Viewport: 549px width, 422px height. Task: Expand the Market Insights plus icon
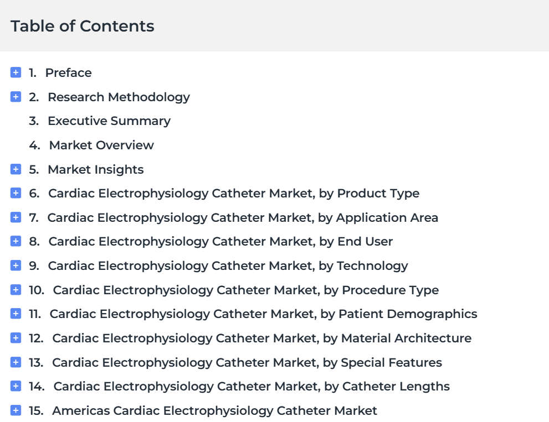coord(16,169)
